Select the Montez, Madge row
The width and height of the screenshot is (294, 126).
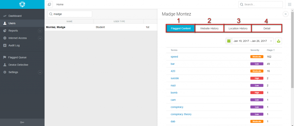coord(101,27)
